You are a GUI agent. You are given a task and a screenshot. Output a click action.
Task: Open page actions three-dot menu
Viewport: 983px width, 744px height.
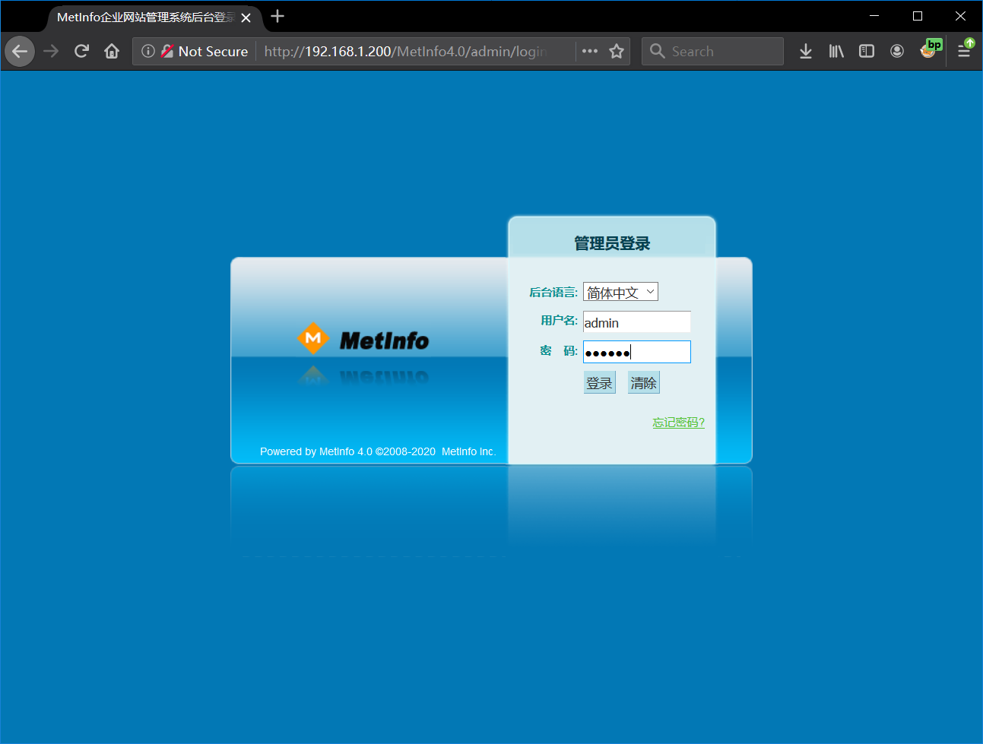590,51
